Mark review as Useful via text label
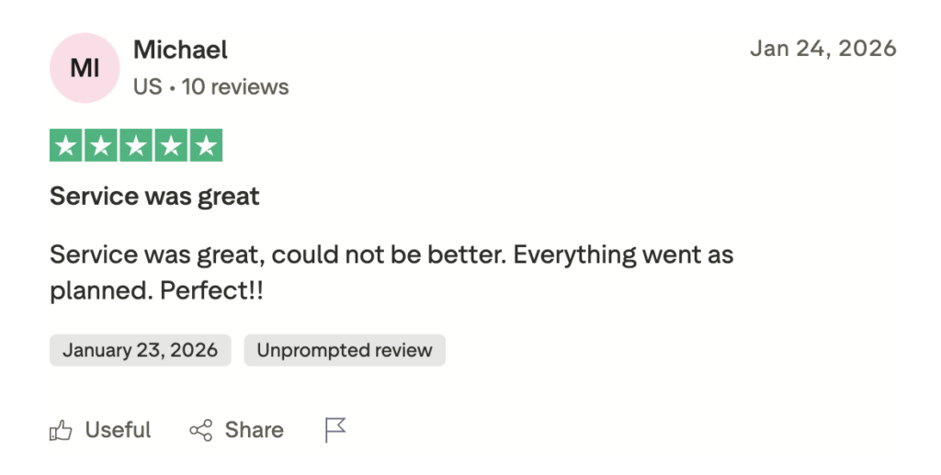Screen dimensions: 941x475 [118, 430]
